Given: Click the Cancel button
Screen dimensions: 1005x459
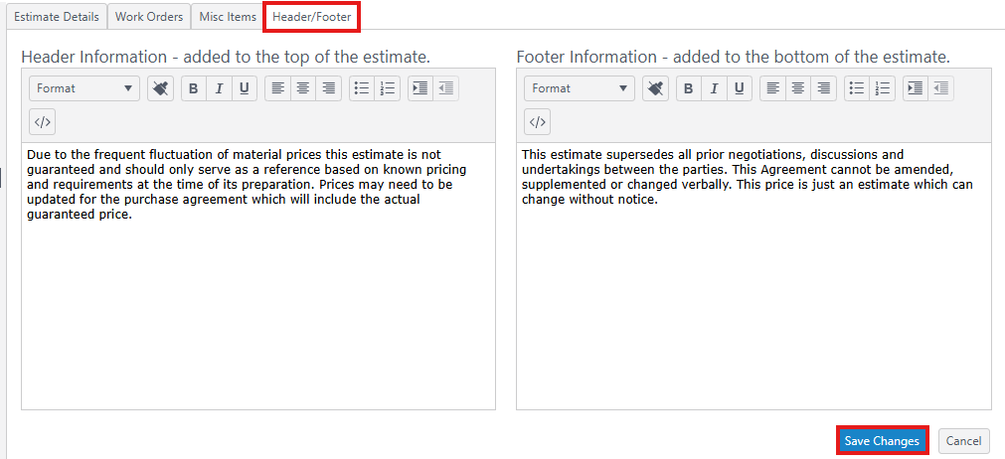Looking at the screenshot, I should click(x=963, y=441).
